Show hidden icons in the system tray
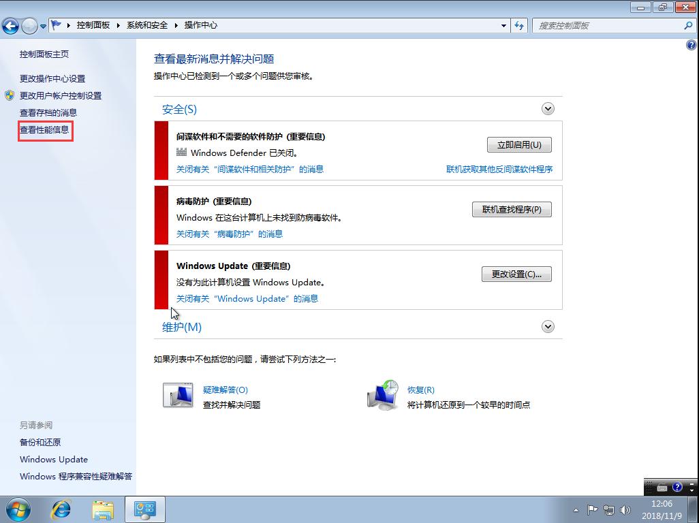 (x=576, y=509)
